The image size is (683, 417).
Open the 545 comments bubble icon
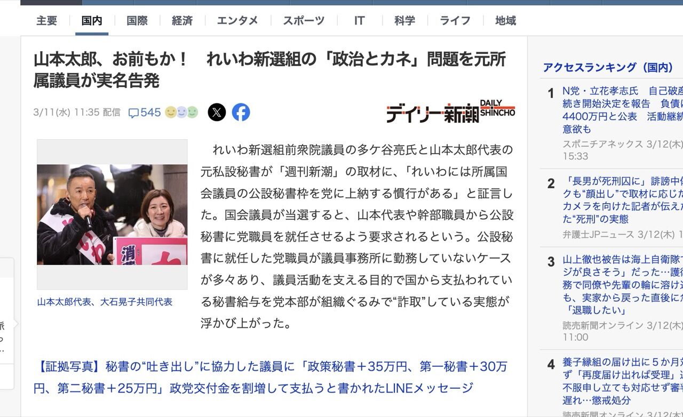(133, 113)
